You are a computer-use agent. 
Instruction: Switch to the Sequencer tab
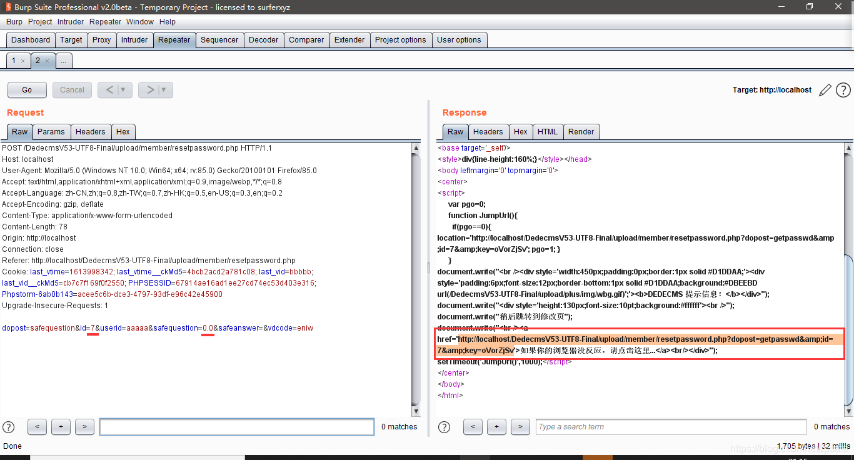pos(219,40)
